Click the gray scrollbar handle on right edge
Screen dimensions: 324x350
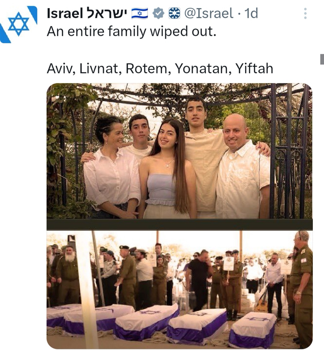tap(322, 59)
